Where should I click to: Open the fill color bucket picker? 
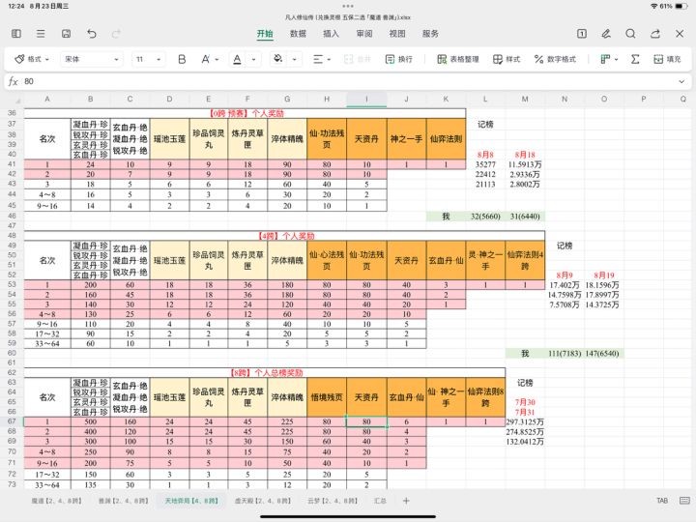tap(280, 59)
